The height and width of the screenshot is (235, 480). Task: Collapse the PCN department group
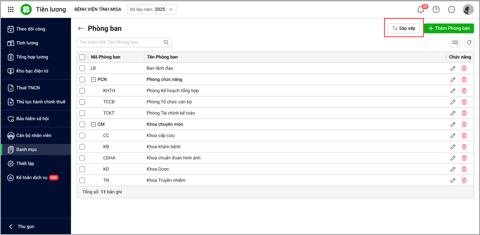point(93,79)
